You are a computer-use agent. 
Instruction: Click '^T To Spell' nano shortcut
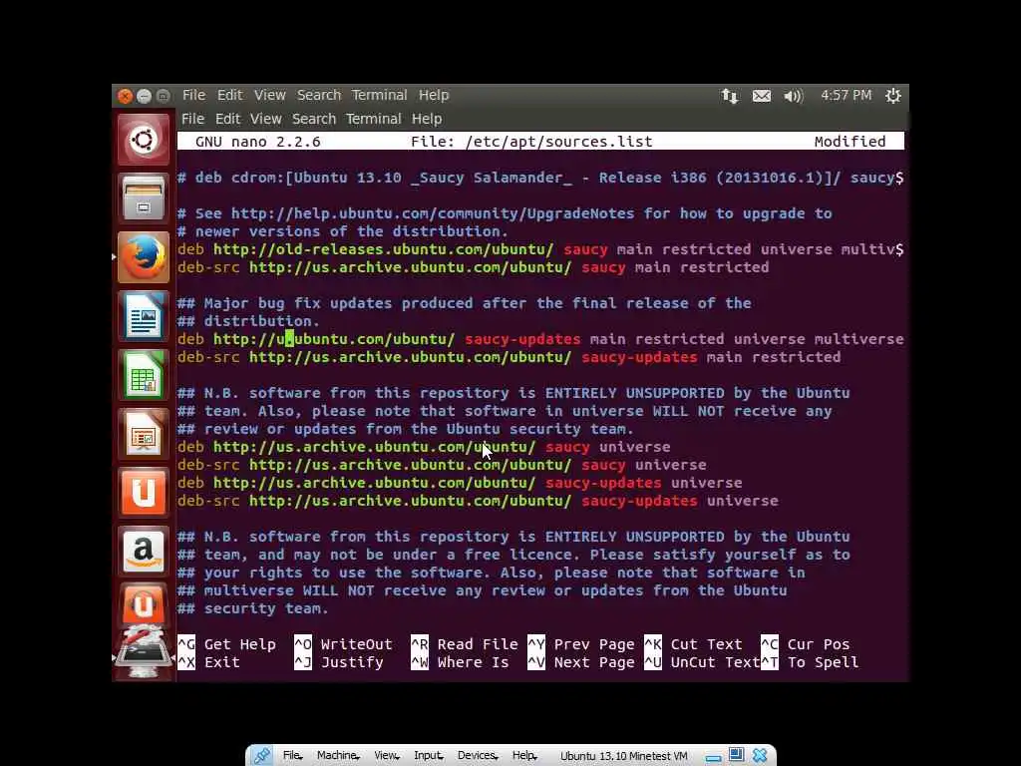[x=810, y=662]
